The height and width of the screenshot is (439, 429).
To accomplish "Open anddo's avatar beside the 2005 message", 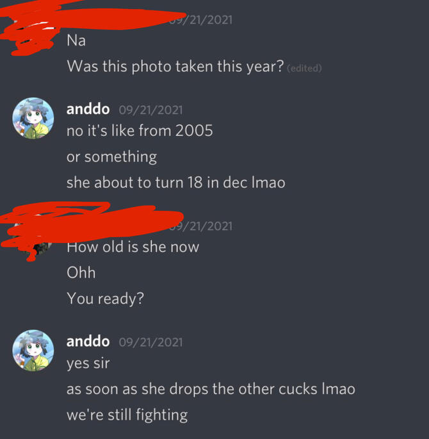I will click(x=33, y=118).
